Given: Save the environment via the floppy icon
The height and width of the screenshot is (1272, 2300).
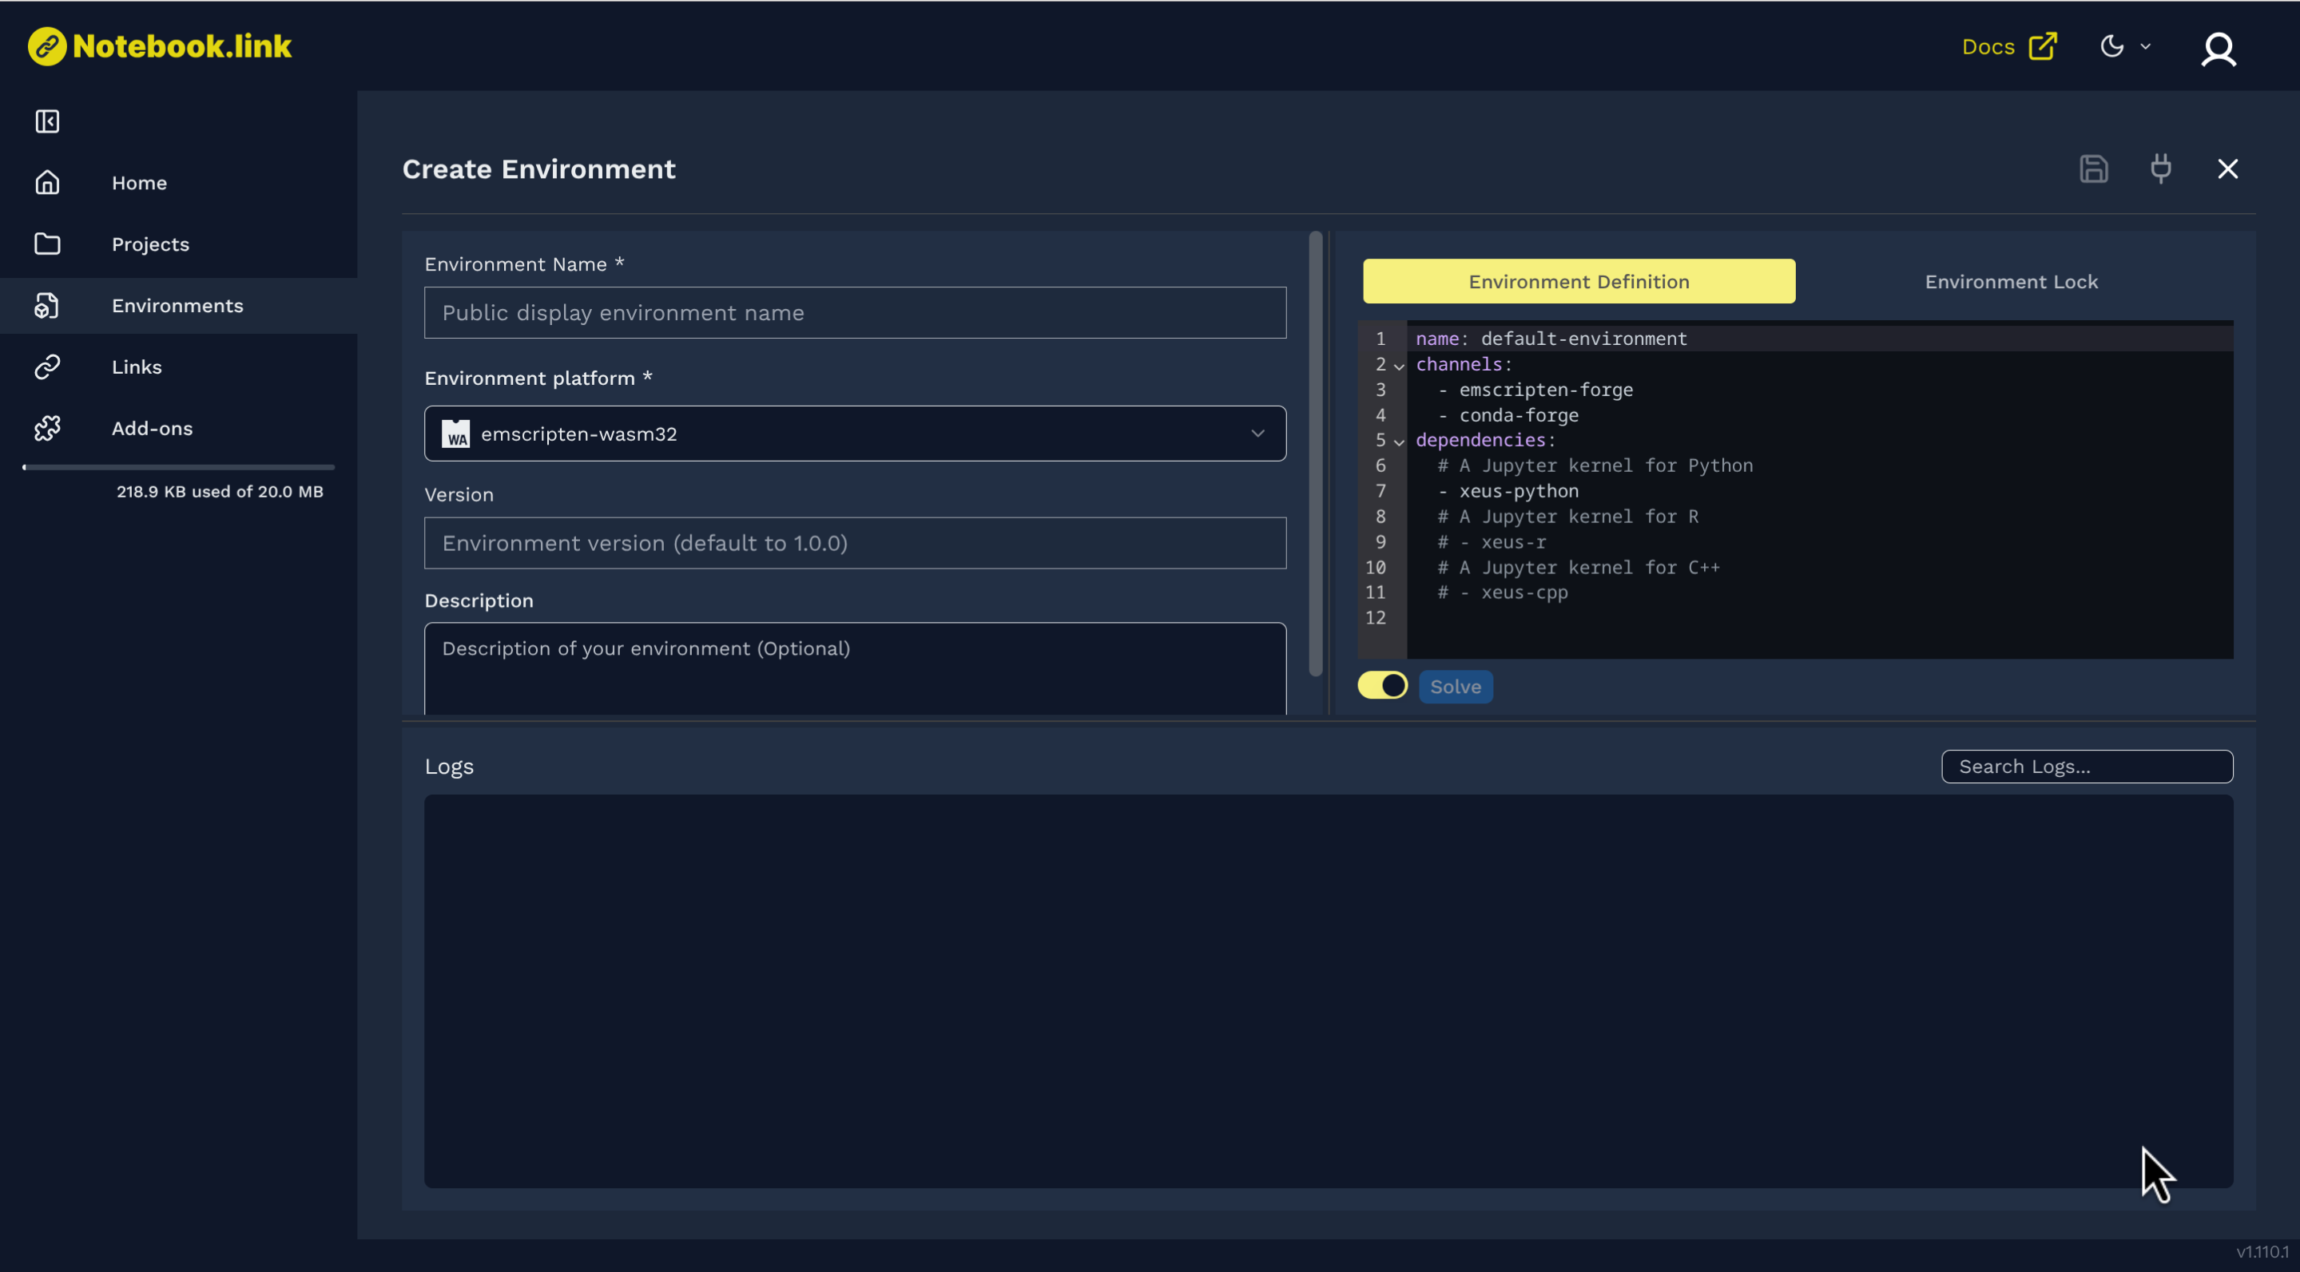Looking at the screenshot, I should point(2094,168).
